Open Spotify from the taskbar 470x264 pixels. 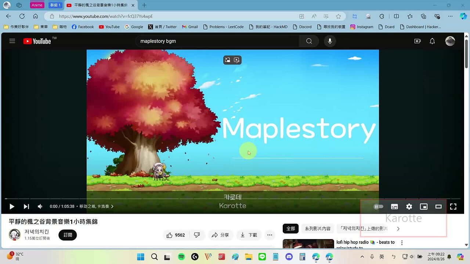tap(181, 257)
